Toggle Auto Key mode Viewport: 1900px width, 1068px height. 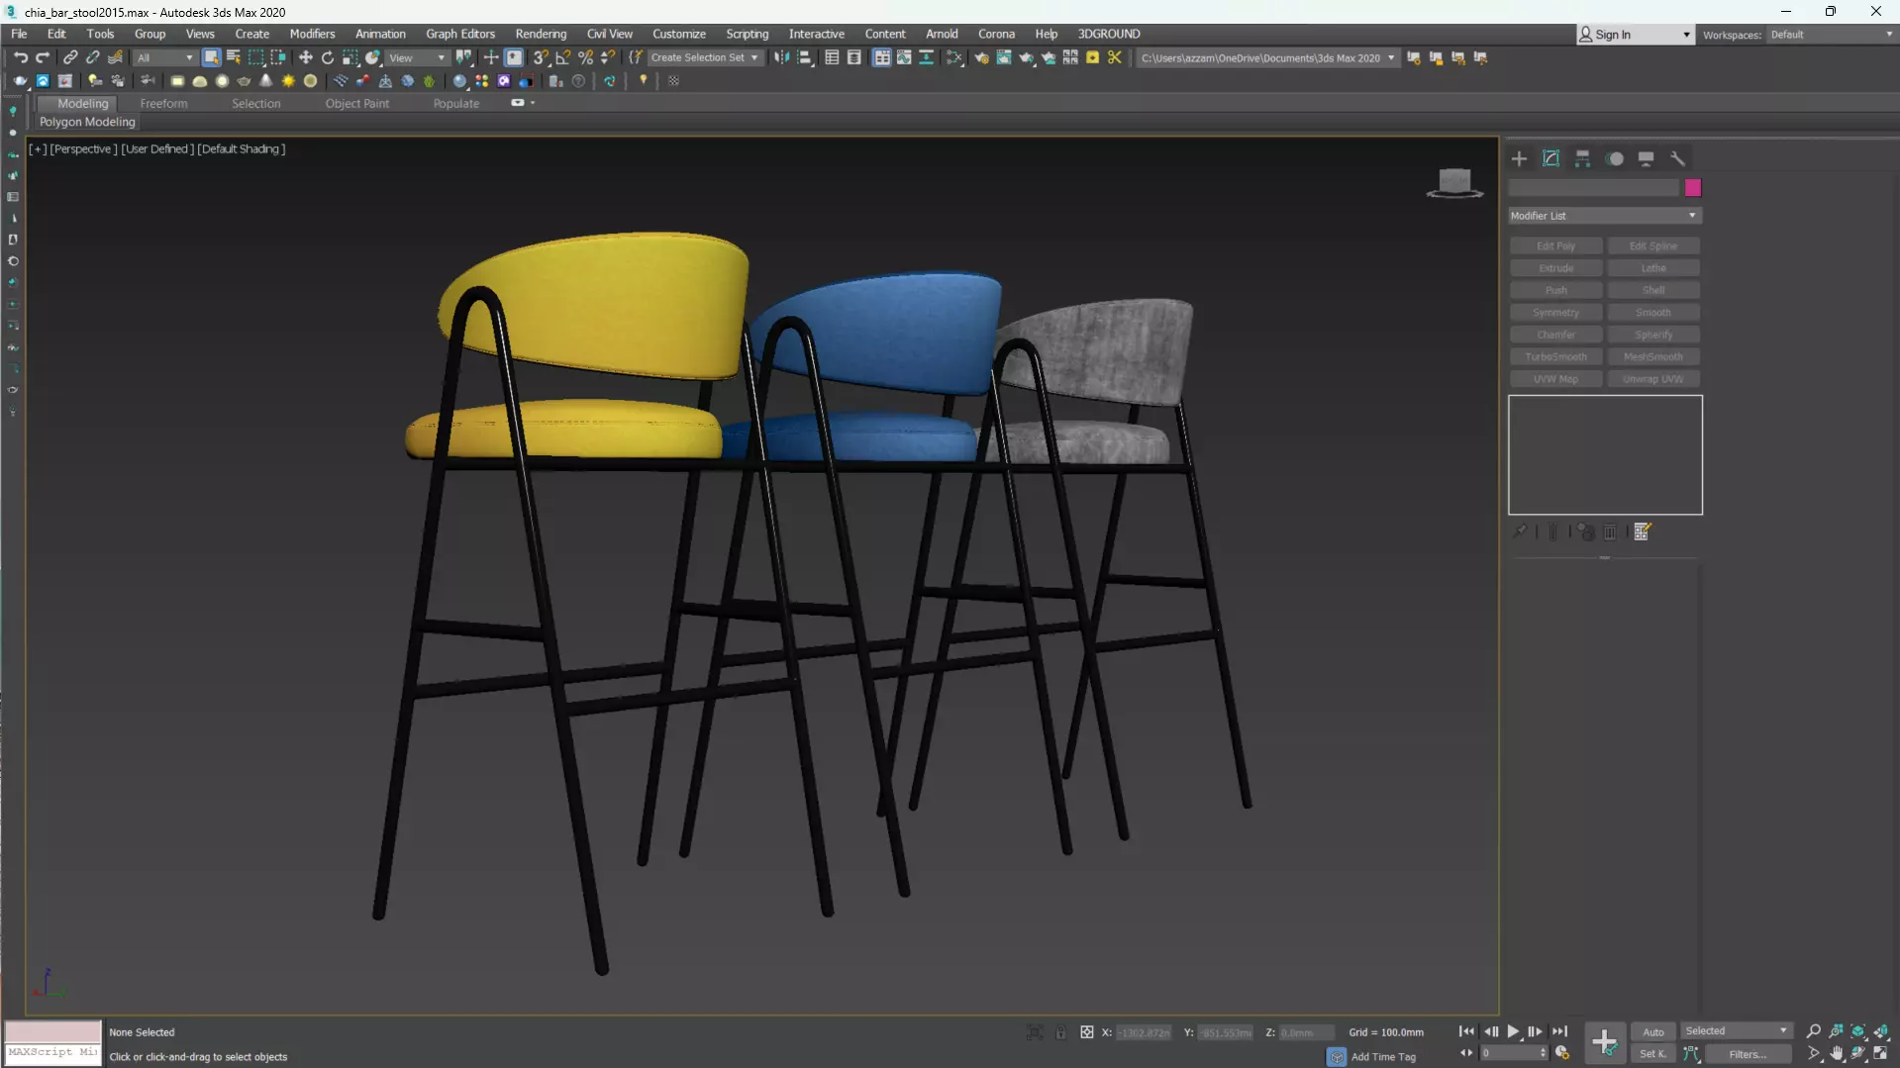coord(1653,1031)
